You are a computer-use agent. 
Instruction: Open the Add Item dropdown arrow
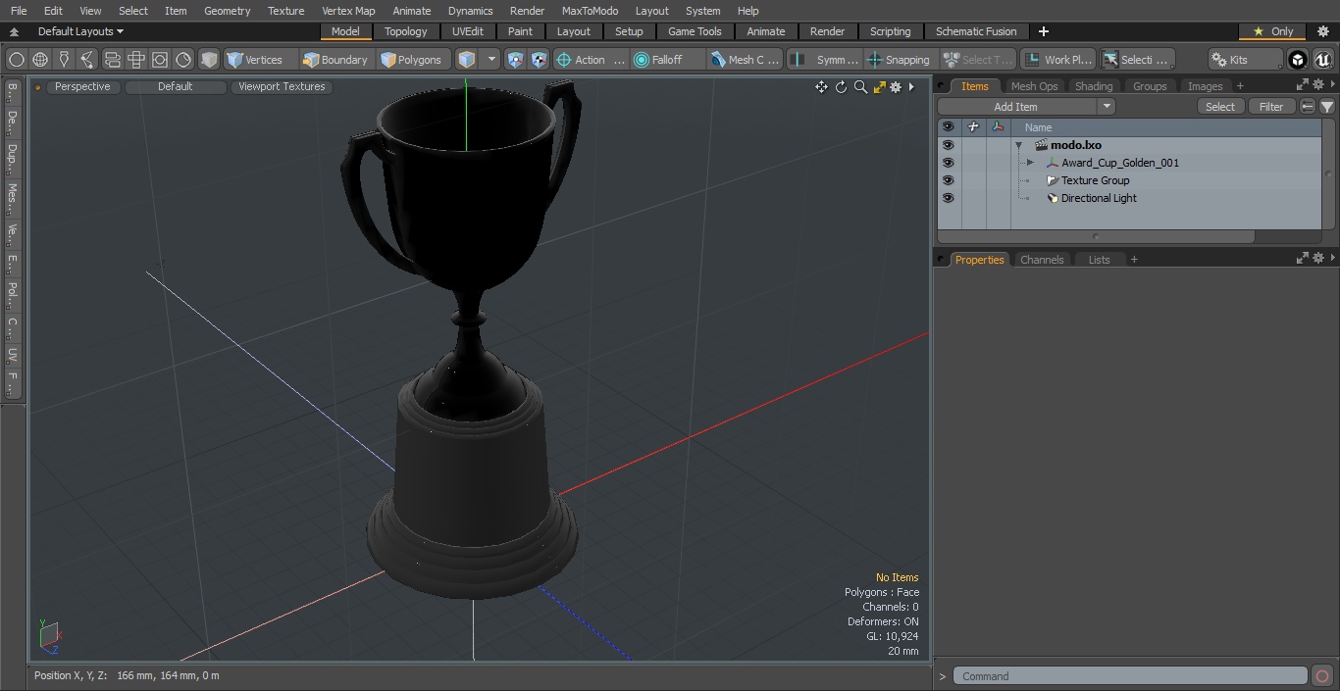pos(1107,107)
